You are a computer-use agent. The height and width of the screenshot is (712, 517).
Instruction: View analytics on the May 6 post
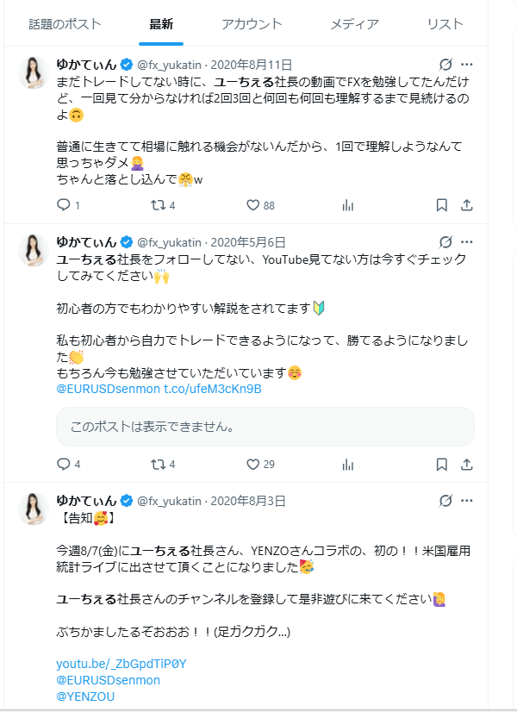pyautogui.click(x=347, y=464)
